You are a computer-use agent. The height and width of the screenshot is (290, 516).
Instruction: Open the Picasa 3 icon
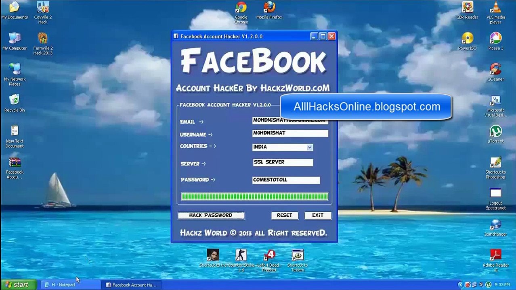495,41
